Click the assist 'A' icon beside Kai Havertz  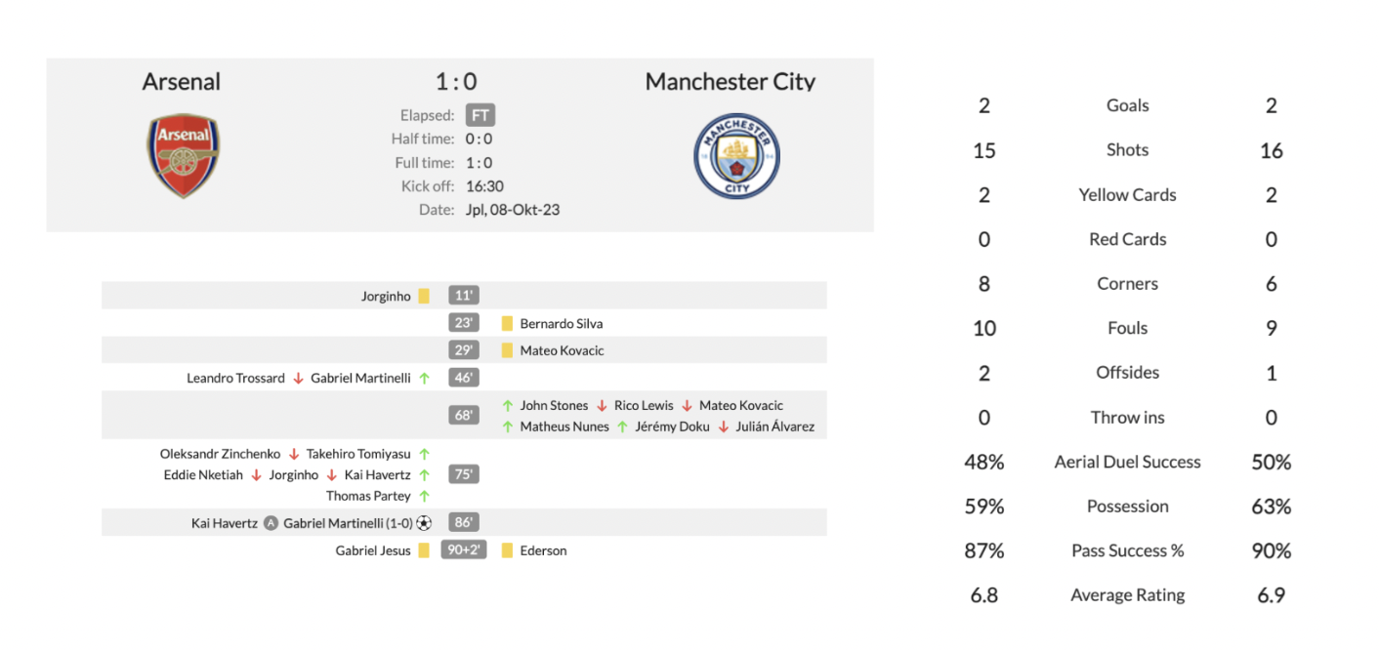271,523
